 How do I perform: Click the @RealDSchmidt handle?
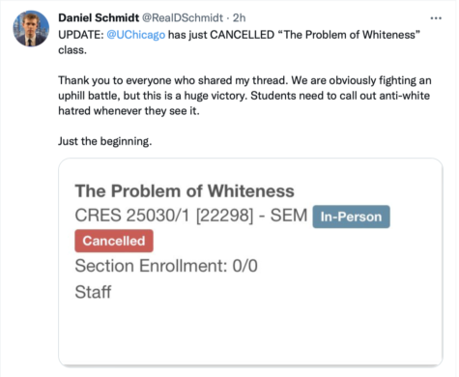click(x=183, y=17)
